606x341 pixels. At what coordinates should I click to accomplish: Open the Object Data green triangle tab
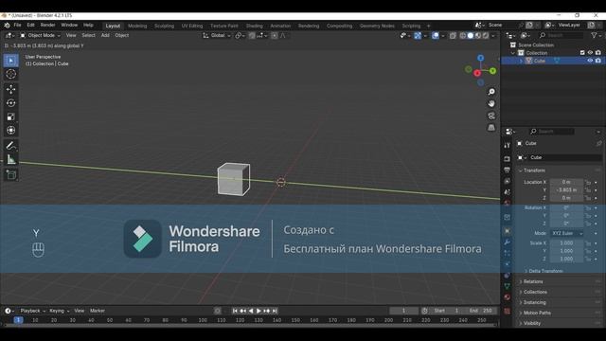(508, 286)
